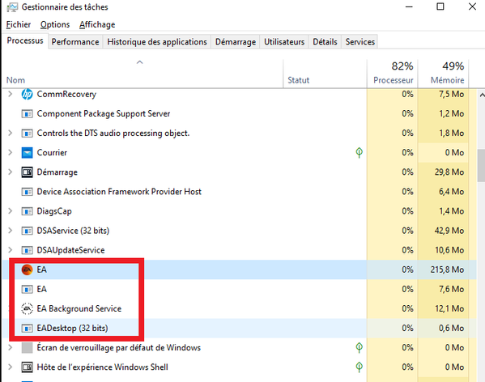The image size is (485, 382).
Task: Click the EA 7,6 Mo row's icon
Action: (27, 289)
